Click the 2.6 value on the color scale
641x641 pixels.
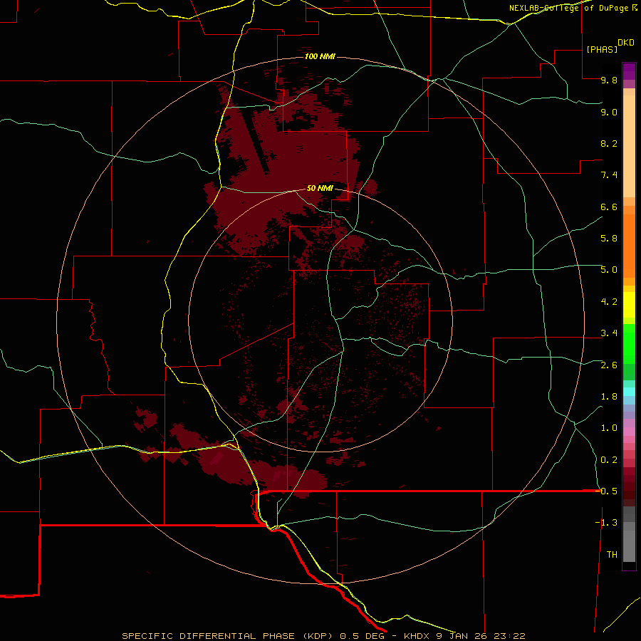[609, 365]
